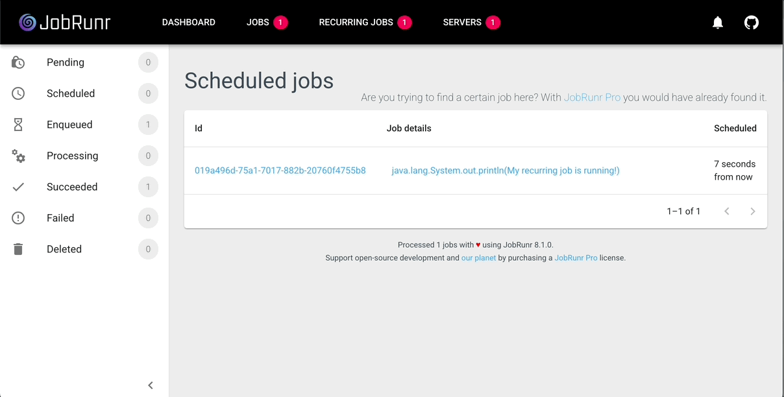
Task: Go to next page of jobs
Action: [x=753, y=211]
